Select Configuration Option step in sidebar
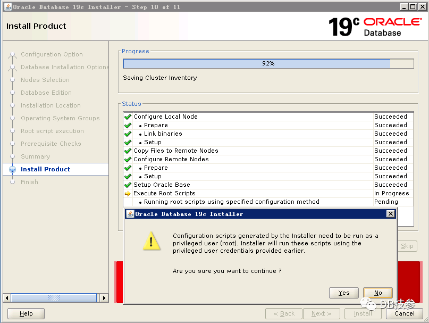The image size is (429, 323). 52,54
